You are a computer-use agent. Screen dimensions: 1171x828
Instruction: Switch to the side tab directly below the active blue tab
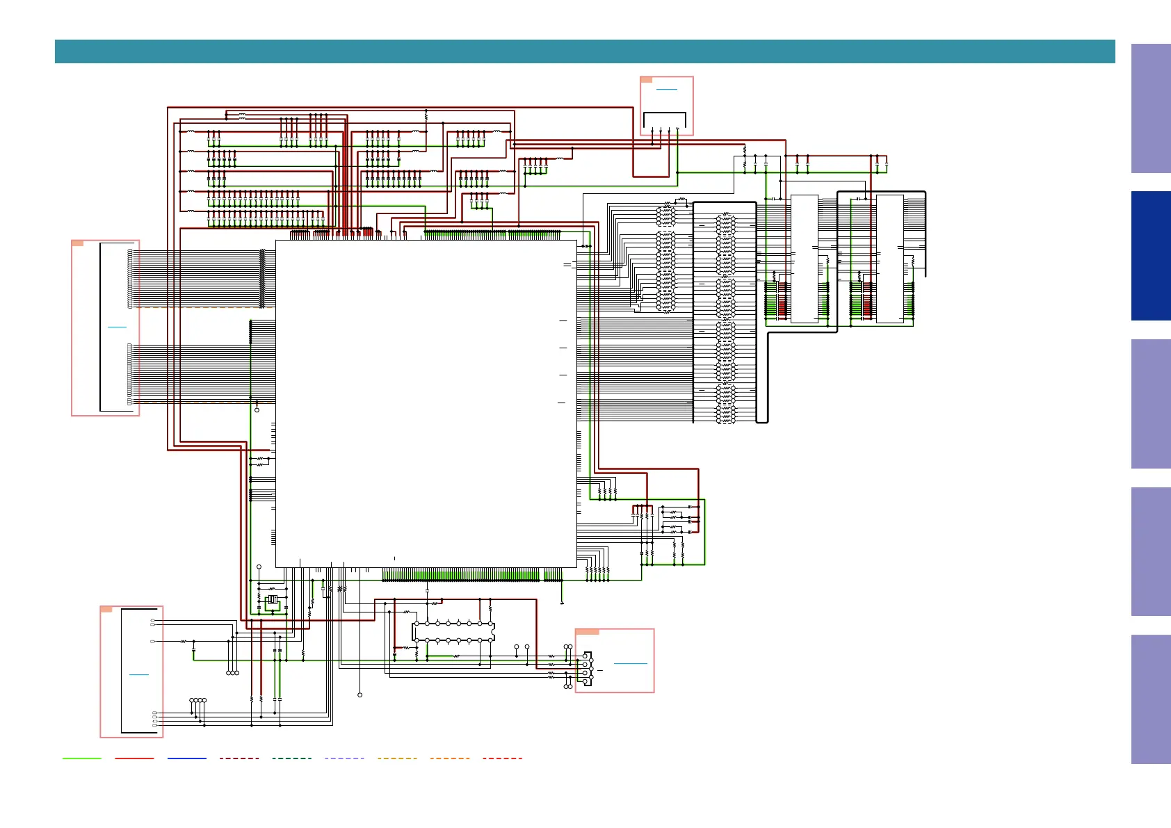pyautogui.click(x=1151, y=404)
